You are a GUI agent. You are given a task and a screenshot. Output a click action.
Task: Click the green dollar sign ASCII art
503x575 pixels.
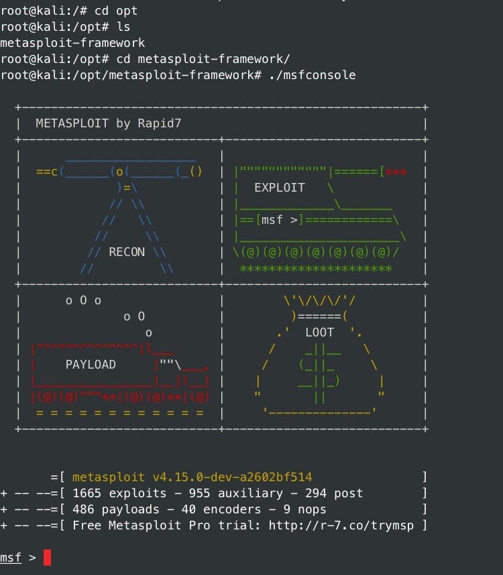pyautogui.click(x=319, y=373)
